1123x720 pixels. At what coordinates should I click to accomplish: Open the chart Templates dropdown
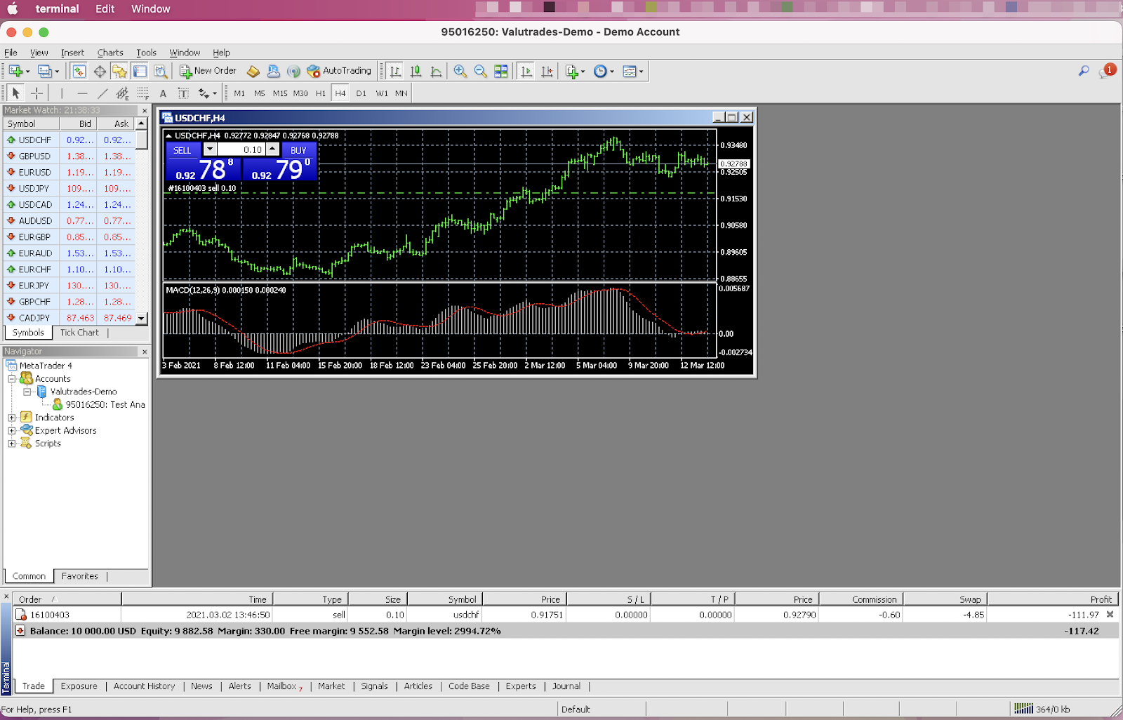pyautogui.click(x=633, y=71)
